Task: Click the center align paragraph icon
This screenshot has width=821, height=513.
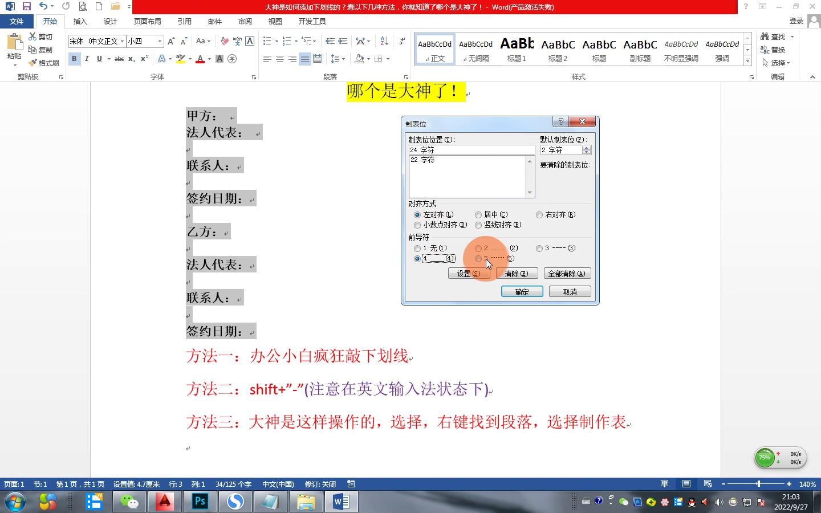Action: coord(280,59)
